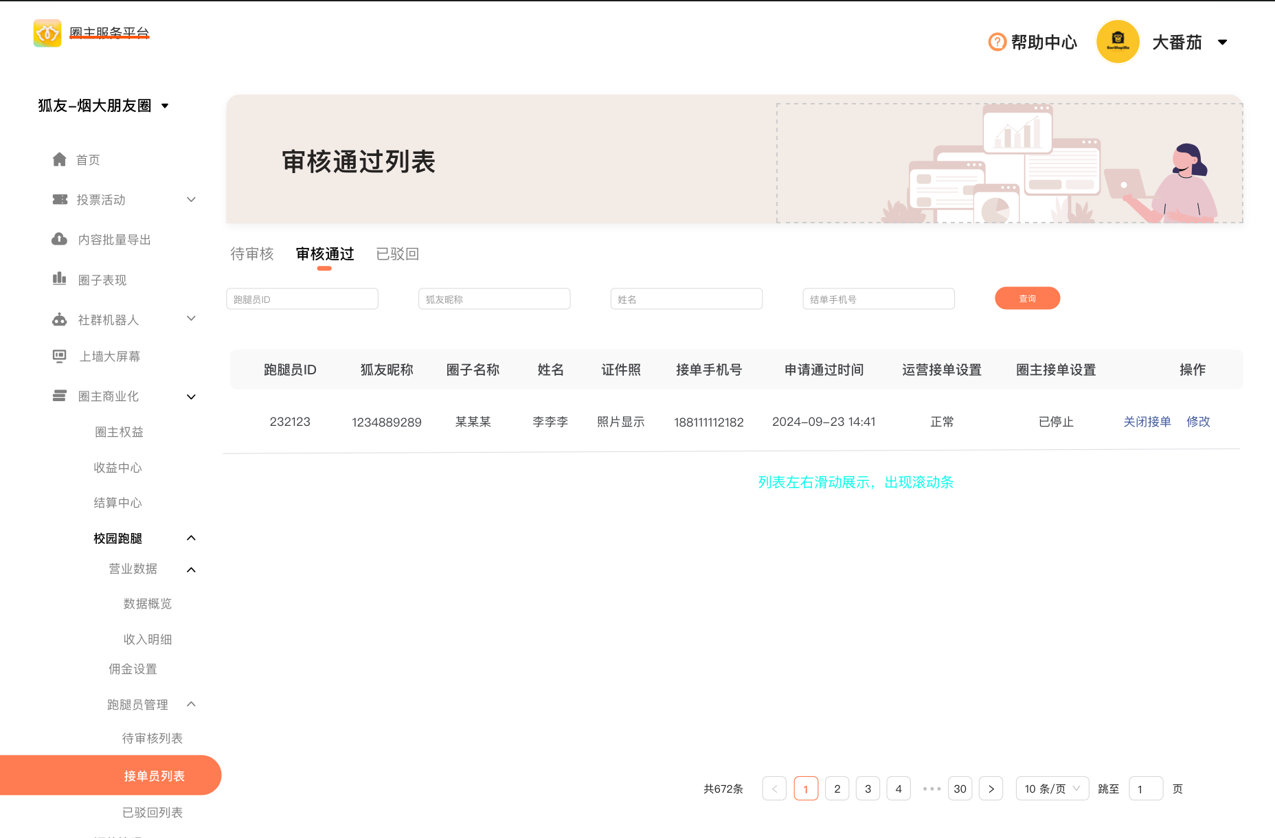Click the bar chart icon beside 圈子表现
Screen dimensions: 1275x838
[60, 279]
